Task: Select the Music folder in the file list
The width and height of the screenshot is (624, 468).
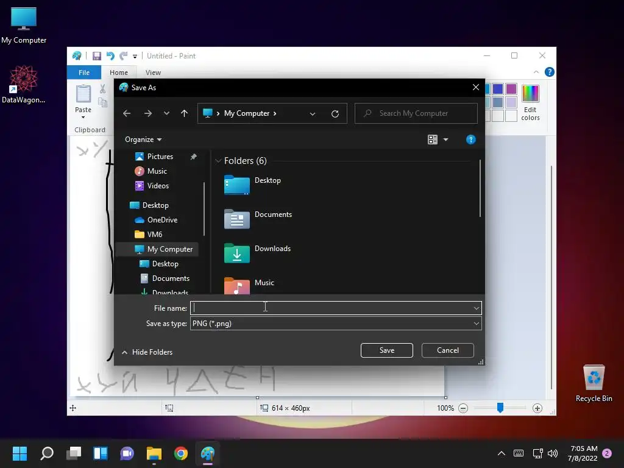Action: click(249, 285)
